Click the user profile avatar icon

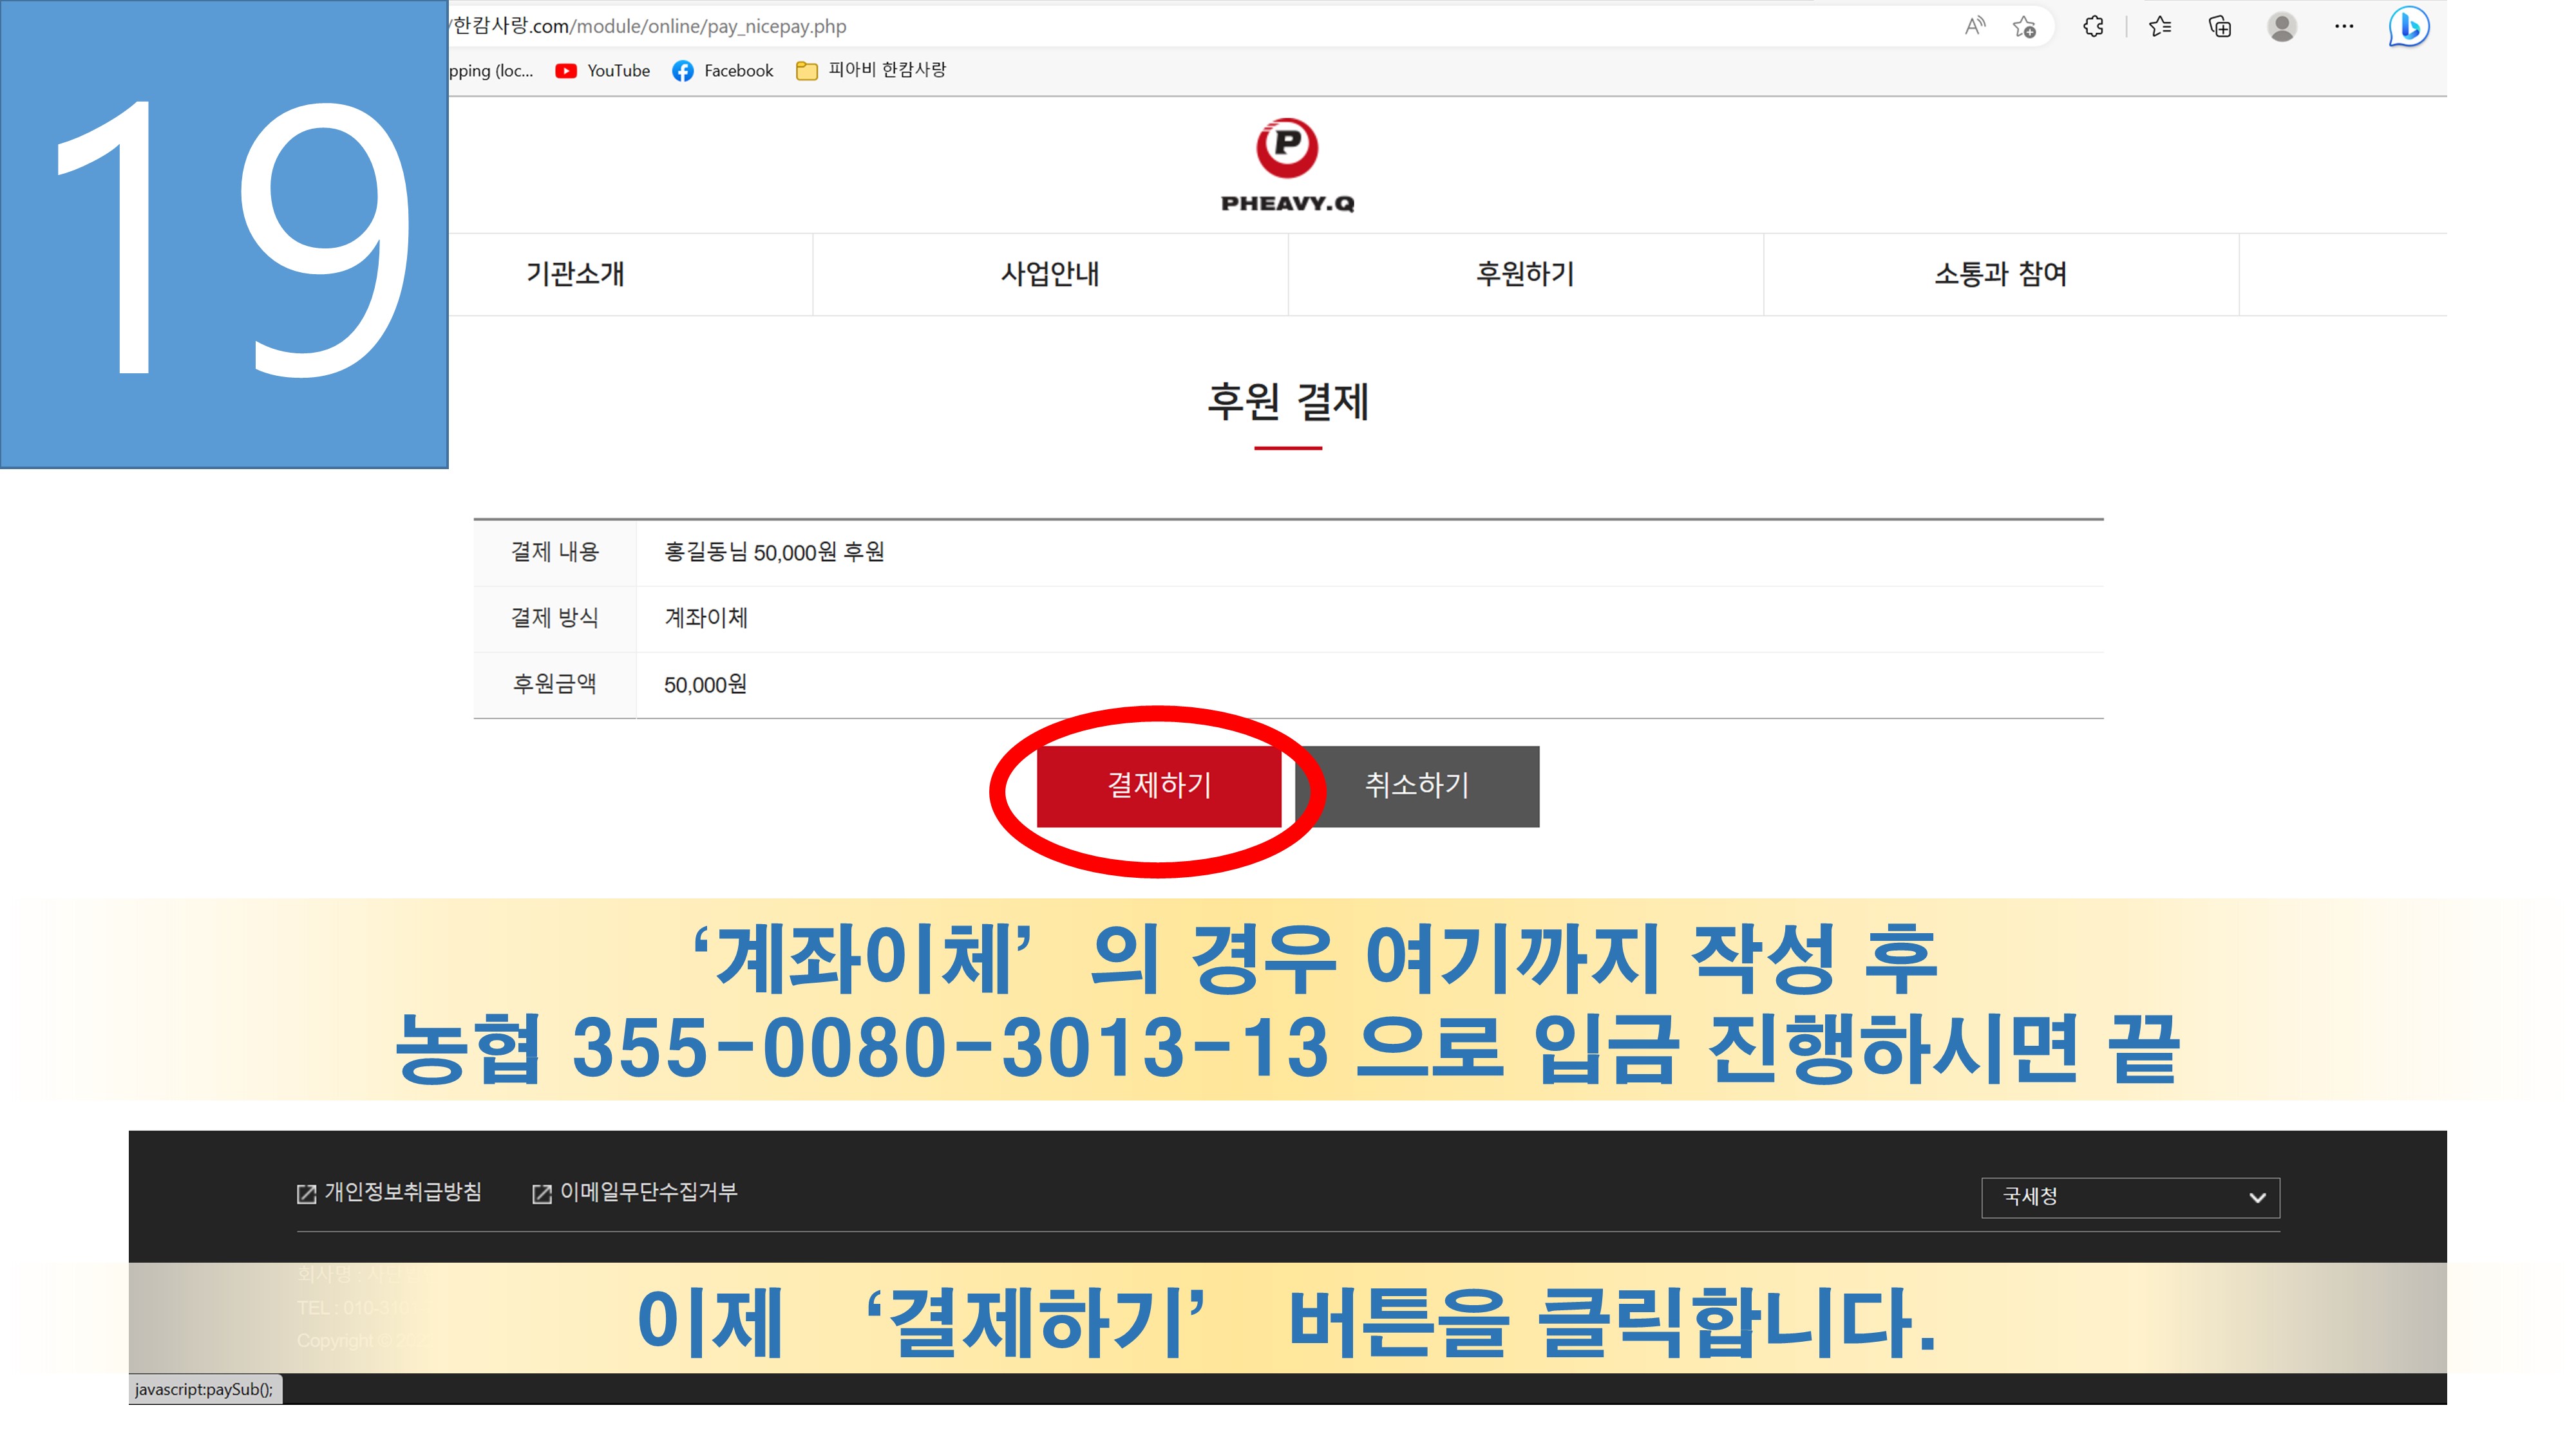(2282, 27)
